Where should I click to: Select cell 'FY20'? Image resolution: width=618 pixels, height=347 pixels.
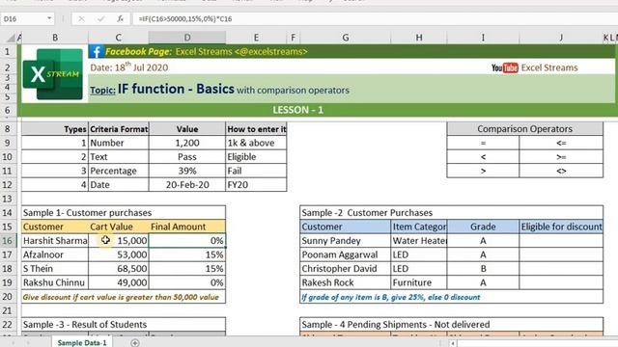coord(256,185)
